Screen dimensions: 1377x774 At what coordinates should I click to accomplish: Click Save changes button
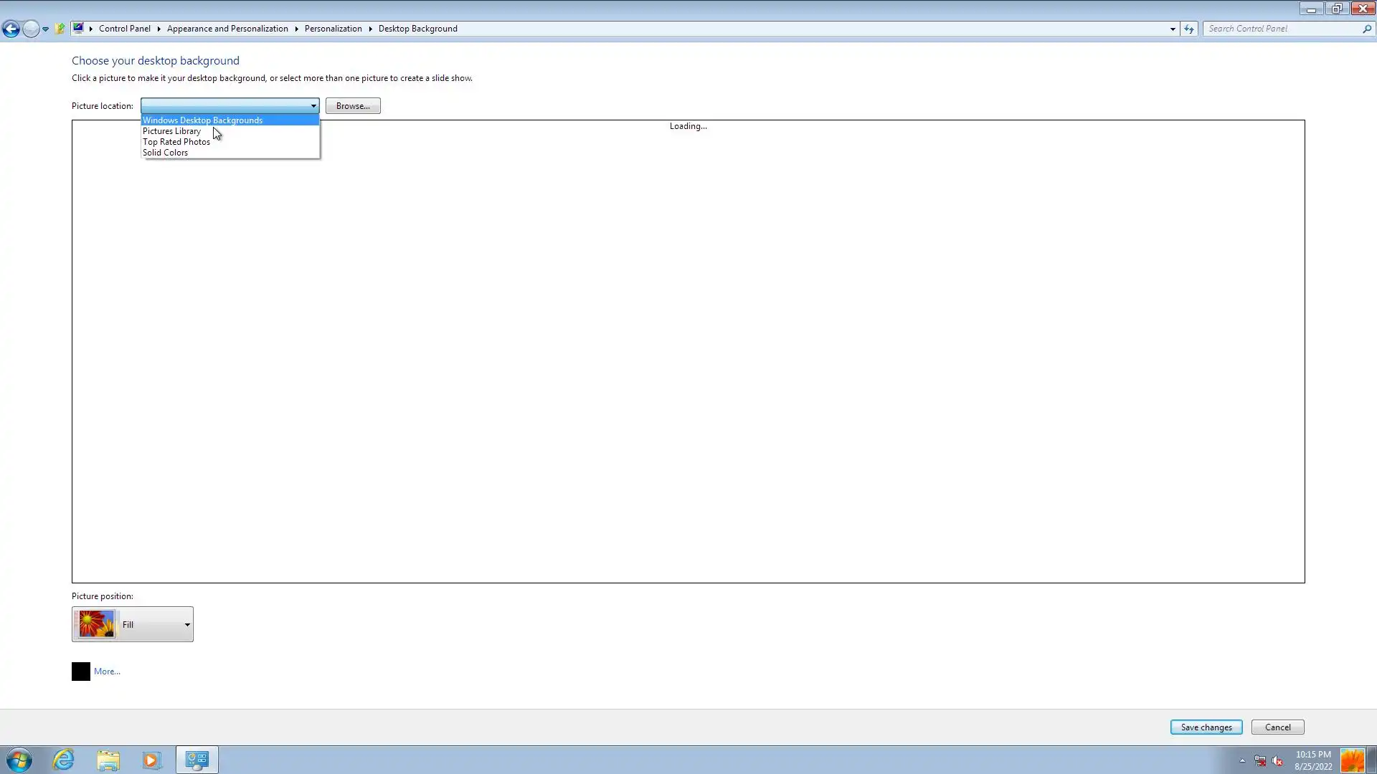1206,727
